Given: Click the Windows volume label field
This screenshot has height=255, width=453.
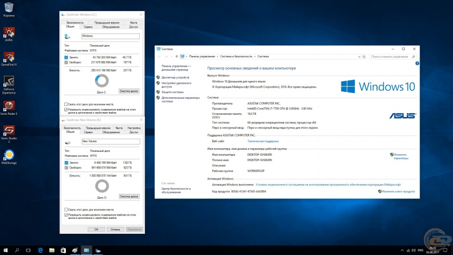Looking at the screenshot, I should point(110,36).
